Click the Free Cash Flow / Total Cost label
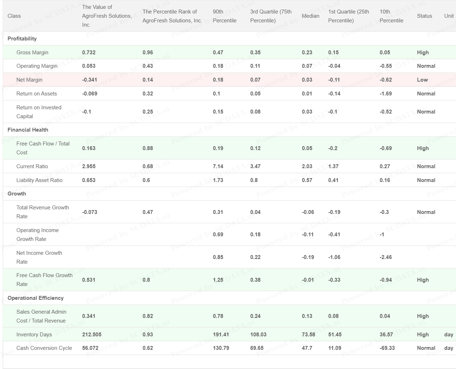 (43, 148)
